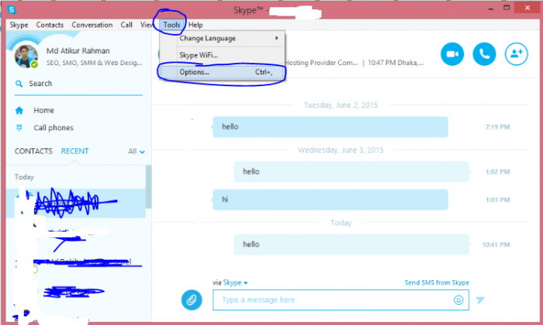Screen dimensions: 543x325
Task: Click the hello message from 10:41 PM
Action: click(351, 244)
